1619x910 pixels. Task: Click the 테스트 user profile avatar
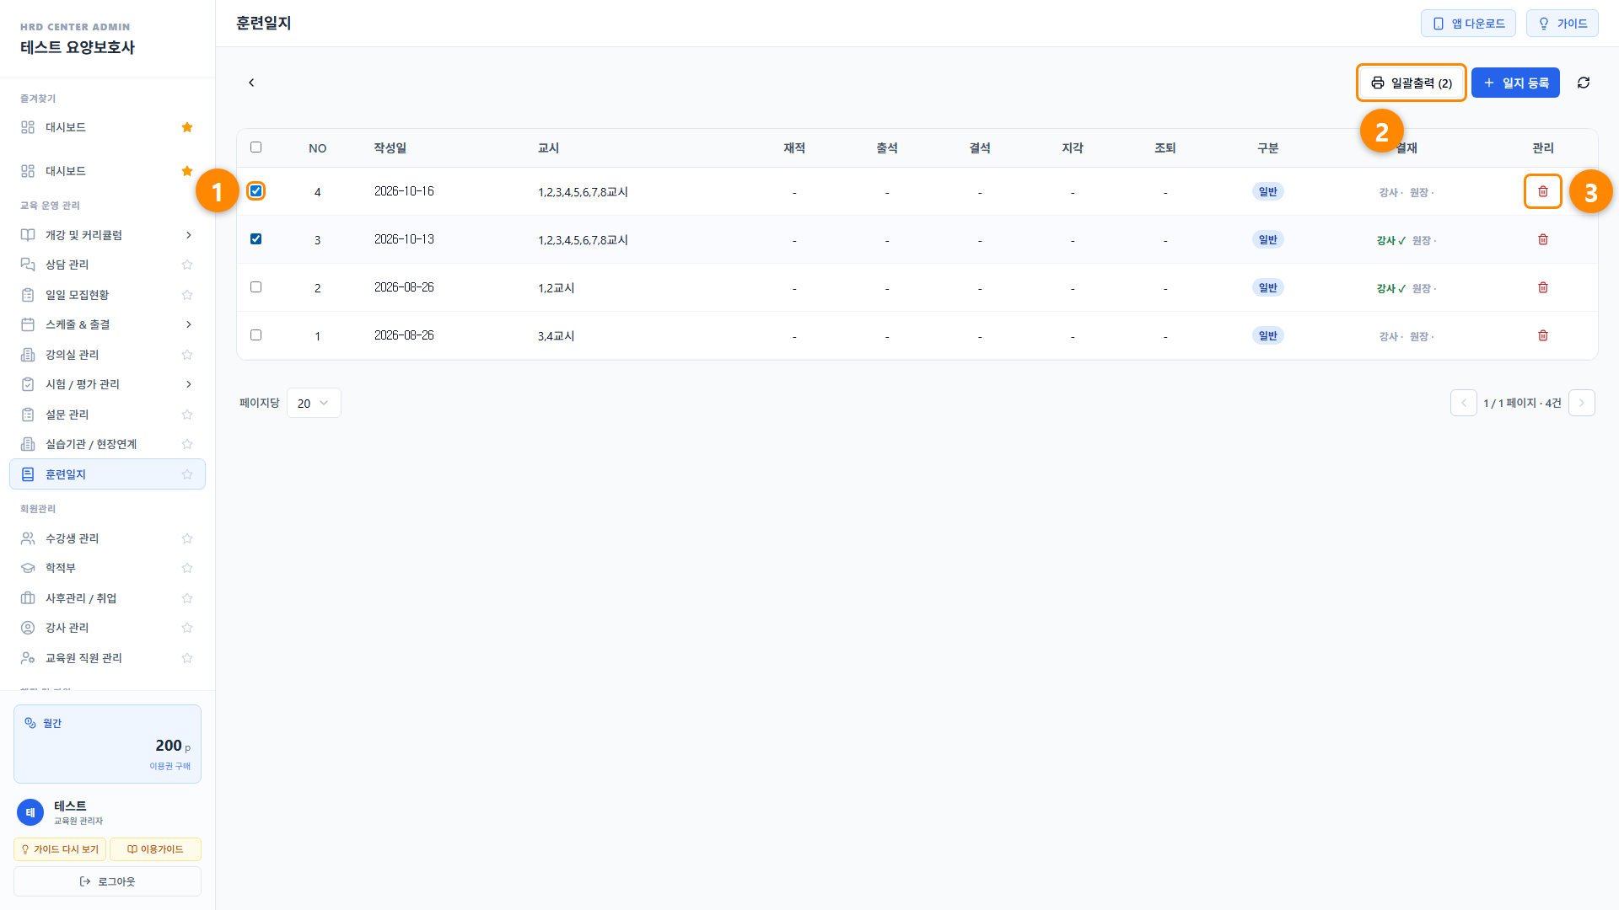tap(30, 812)
